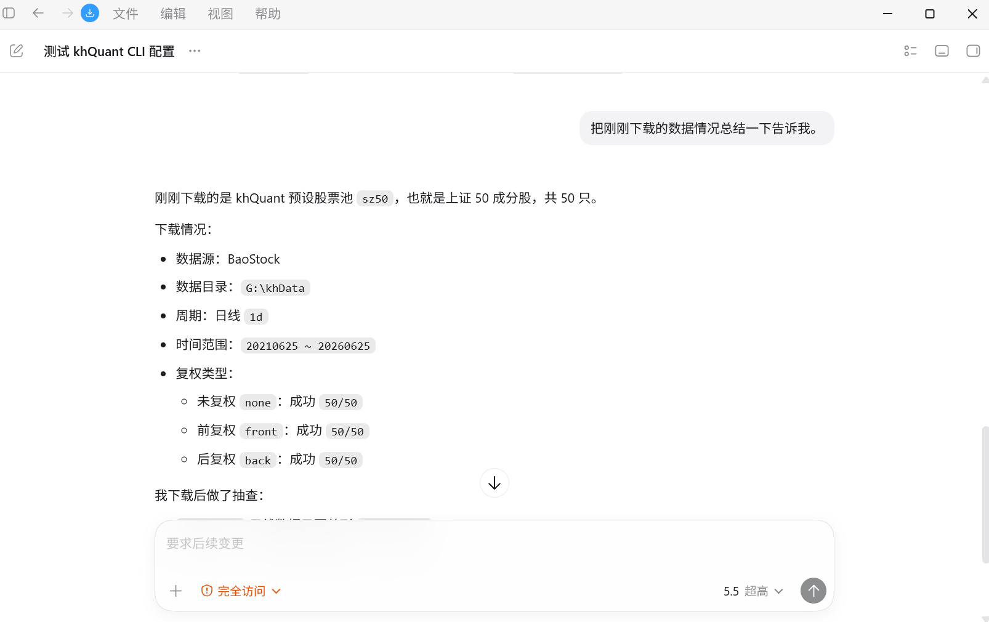This screenshot has width=989, height=622.
Task: Minimize the application window
Action: (x=887, y=14)
